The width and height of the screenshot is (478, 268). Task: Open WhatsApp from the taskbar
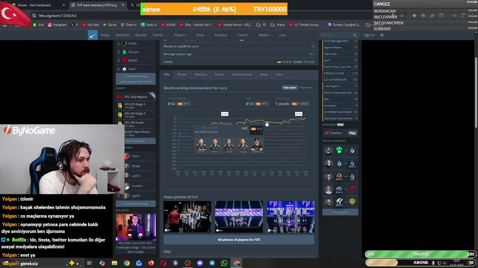coord(224,263)
